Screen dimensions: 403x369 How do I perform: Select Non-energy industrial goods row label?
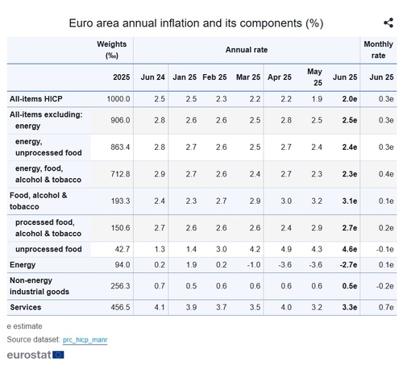click(x=39, y=286)
